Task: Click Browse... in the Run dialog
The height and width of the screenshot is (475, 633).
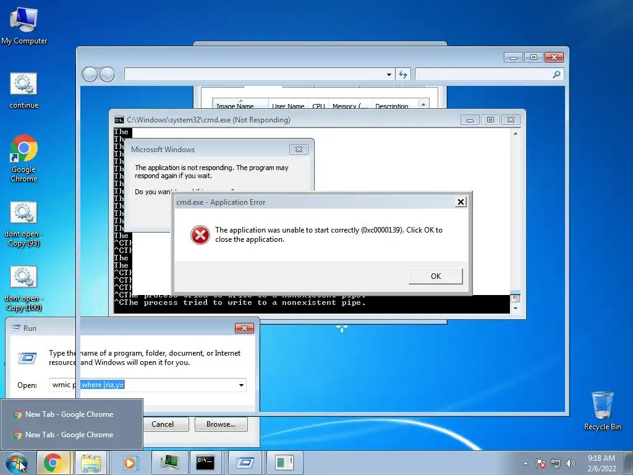Action: (x=221, y=424)
